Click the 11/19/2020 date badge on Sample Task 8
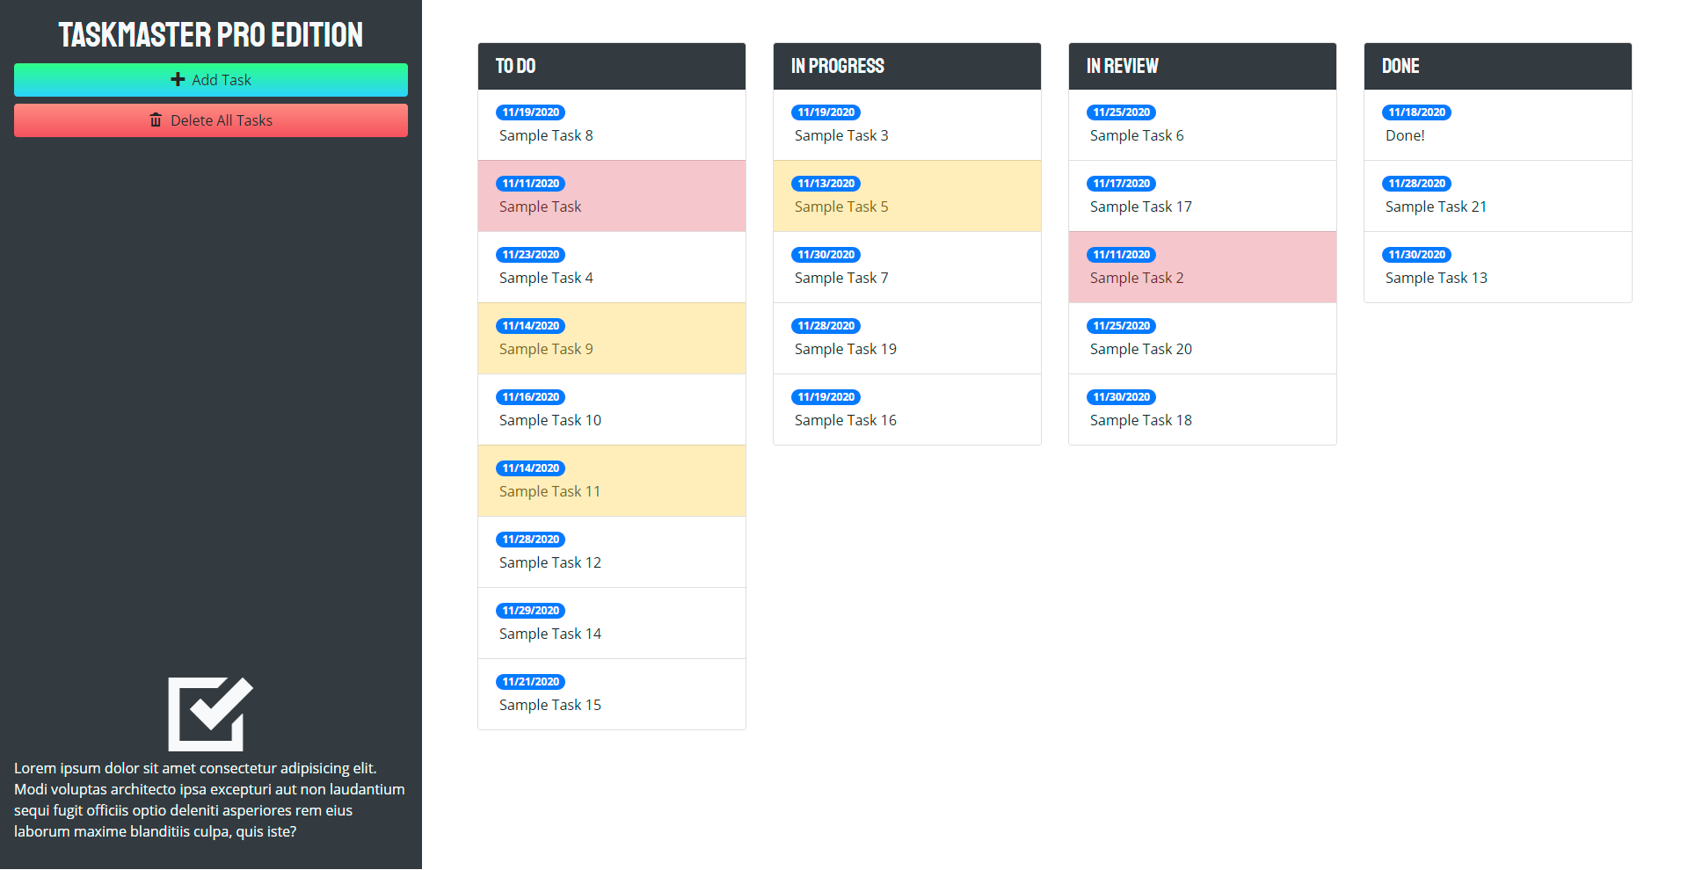 click(x=530, y=112)
